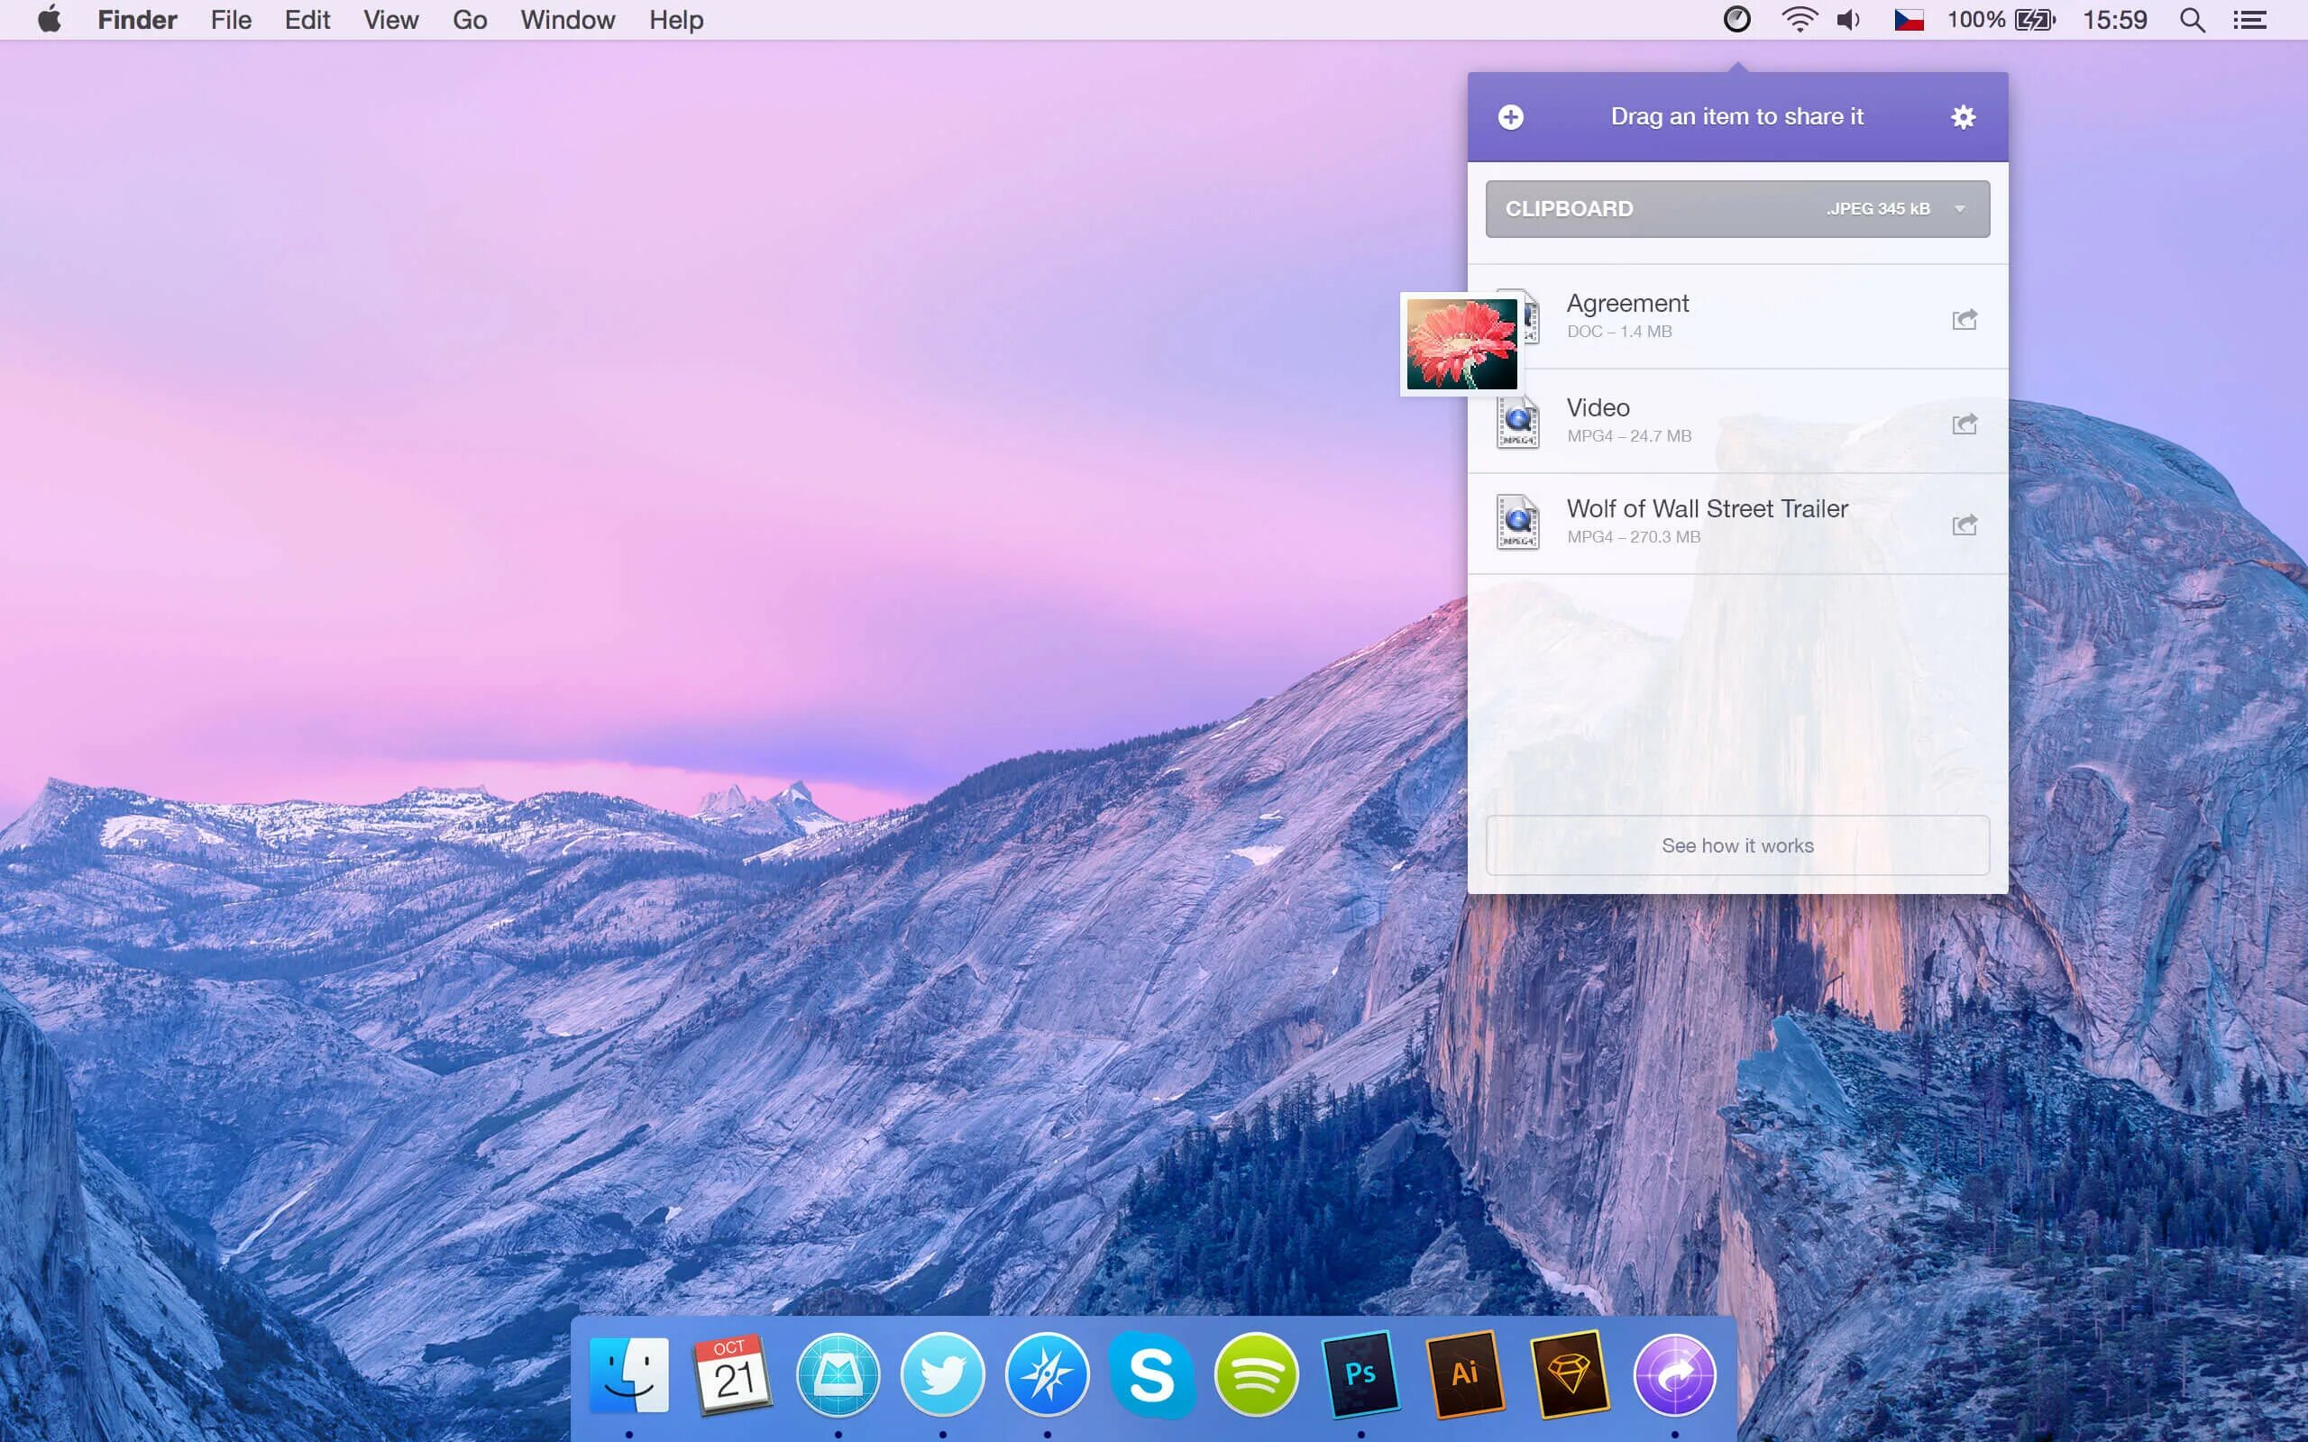Launch Photoshop from the dock
Screen dimensions: 2308x1442
click(x=1360, y=1374)
